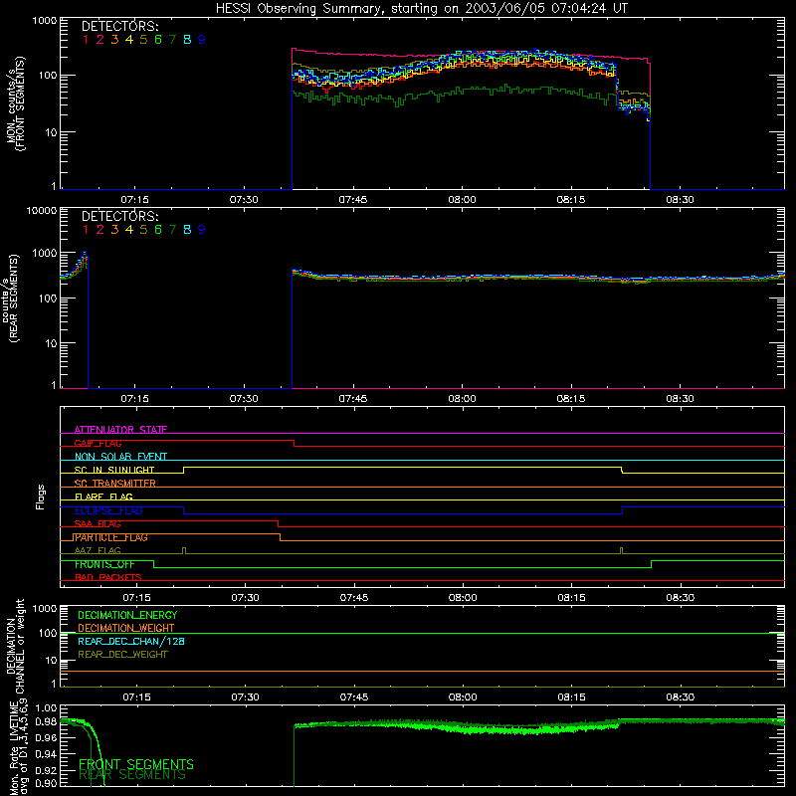Select the NON_SOLAR_EVENT flag label
796x796 pixels.
[x=120, y=457]
